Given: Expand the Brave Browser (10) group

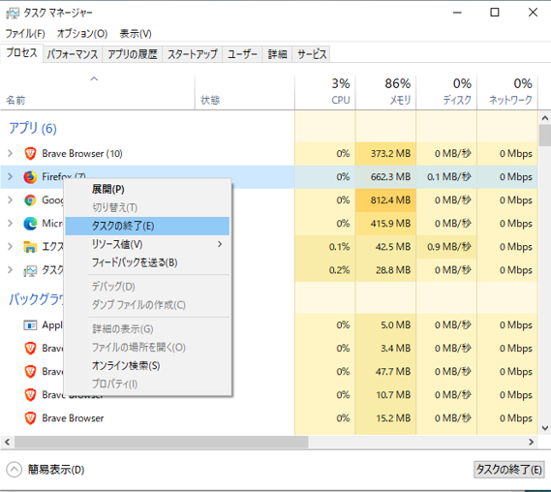Looking at the screenshot, I should tap(11, 154).
